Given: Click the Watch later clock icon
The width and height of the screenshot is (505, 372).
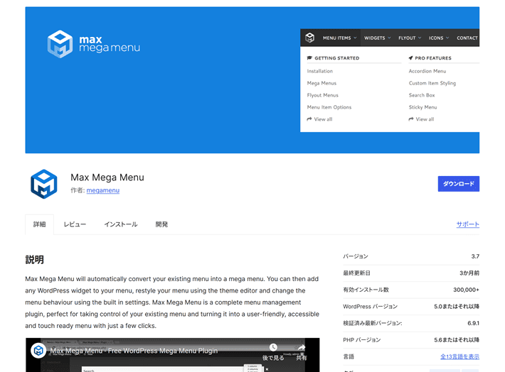Looking at the screenshot, I should 273,347.
